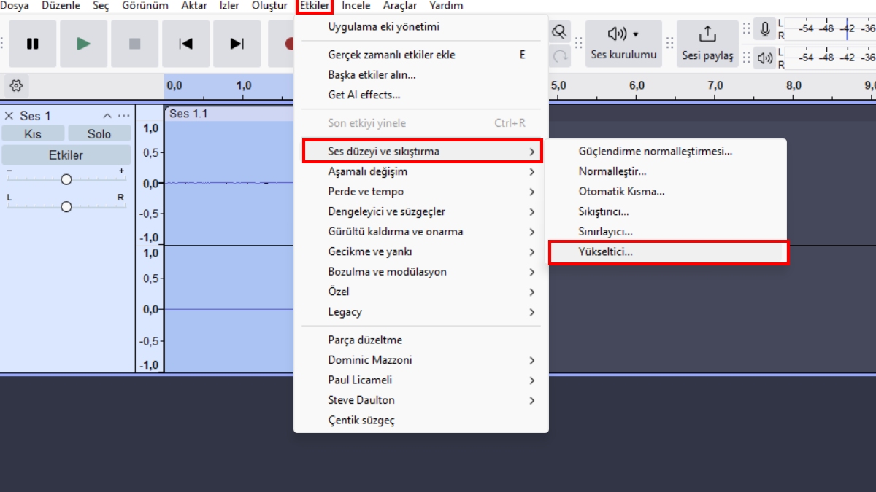Screen dimensions: 876x492
Task: Open timeline settings gear icon
Action: click(x=16, y=85)
